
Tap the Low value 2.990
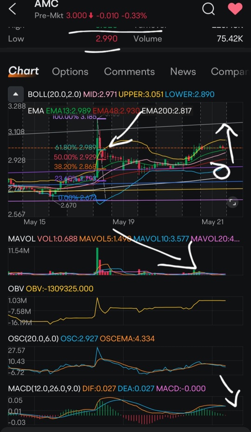(x=106, y=39)
